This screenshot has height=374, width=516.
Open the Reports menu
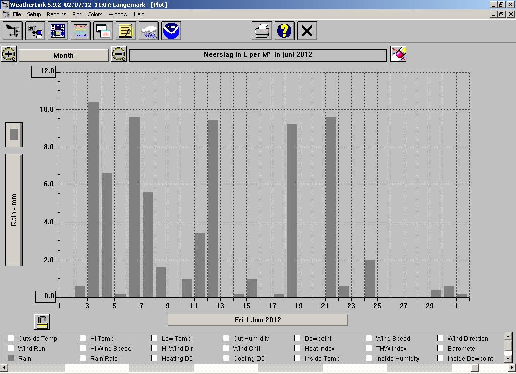coord(56,14)
